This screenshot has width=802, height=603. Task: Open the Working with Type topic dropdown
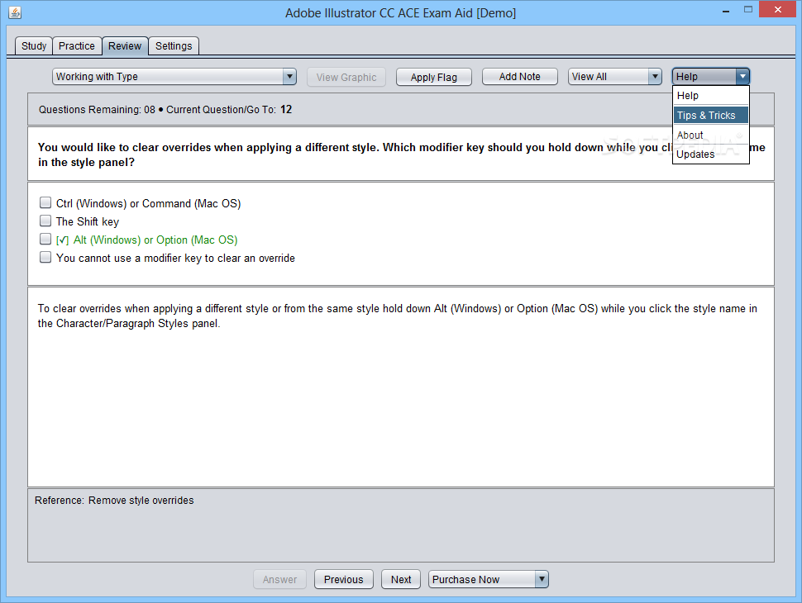[174, 77]
